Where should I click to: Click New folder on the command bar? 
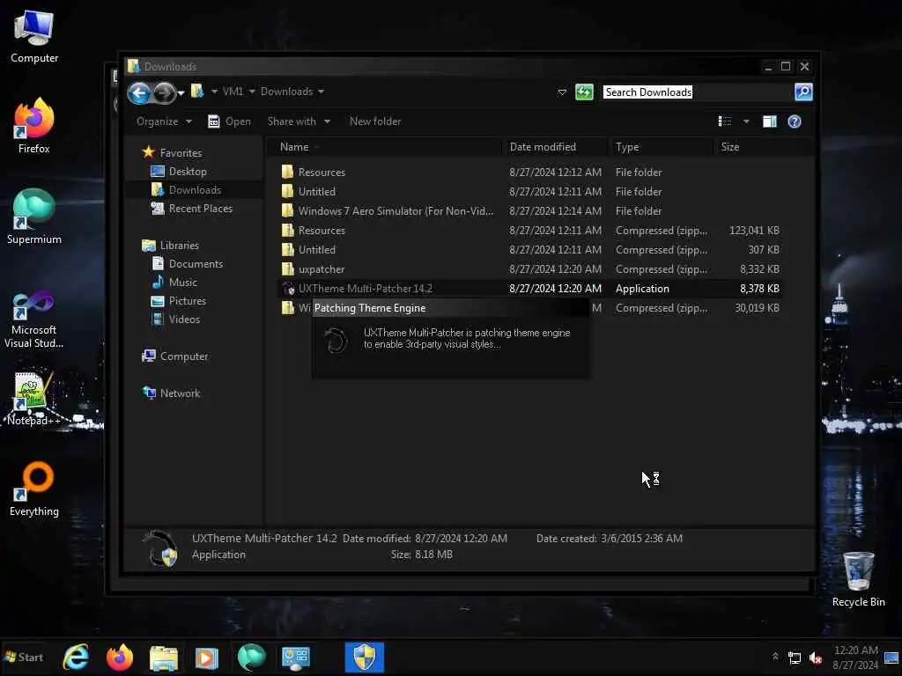tap(375, 121)
